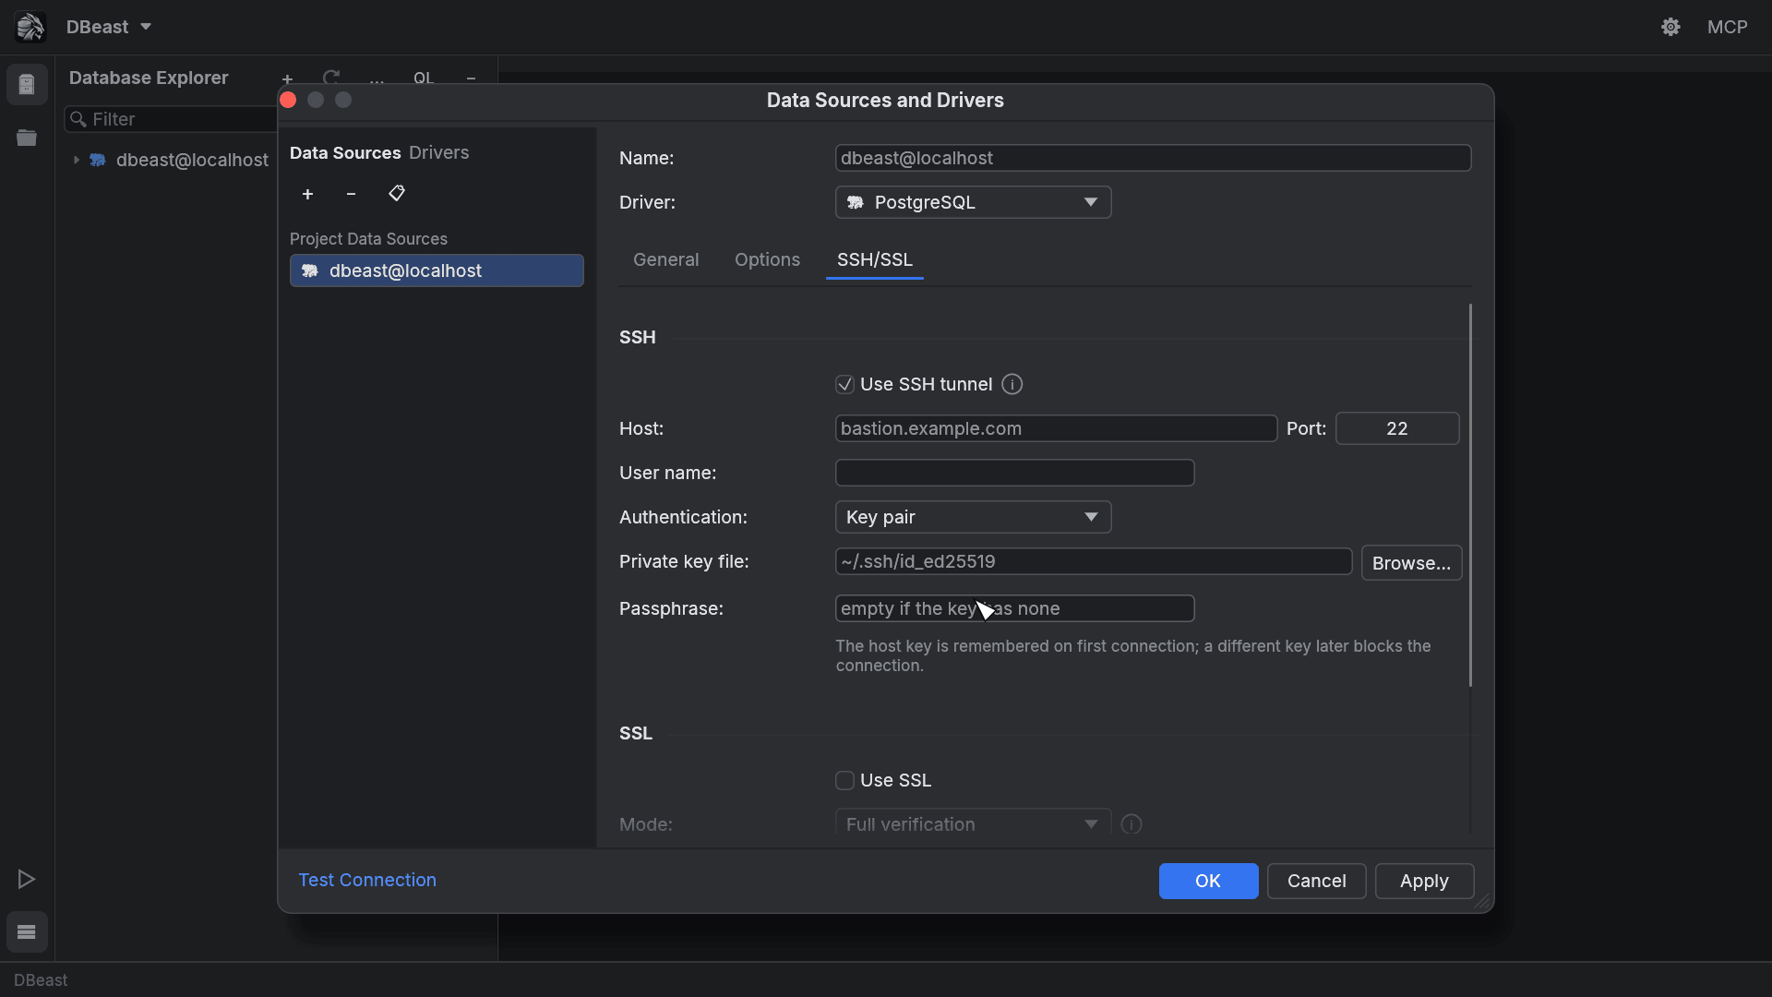Click the Name field dbeast@localhost

1153,158
